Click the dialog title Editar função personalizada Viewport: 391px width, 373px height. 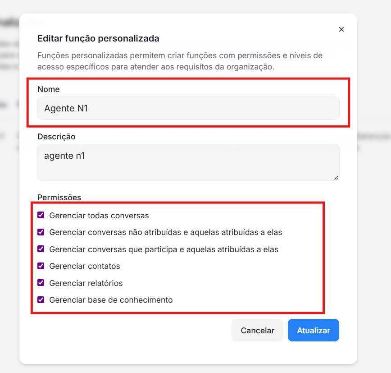pyautogui.click(x=98, y=38)
